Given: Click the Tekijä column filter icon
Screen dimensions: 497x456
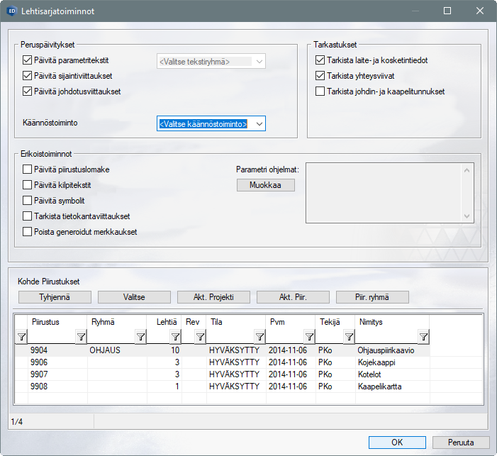Looking at the screenshot, I should [348, 337].
